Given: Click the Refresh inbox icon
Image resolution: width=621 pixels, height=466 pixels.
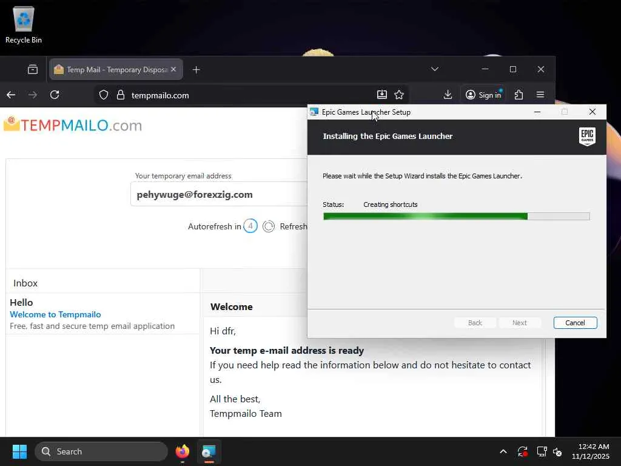Looking at the screenshot, I should (x=269, y=226).
